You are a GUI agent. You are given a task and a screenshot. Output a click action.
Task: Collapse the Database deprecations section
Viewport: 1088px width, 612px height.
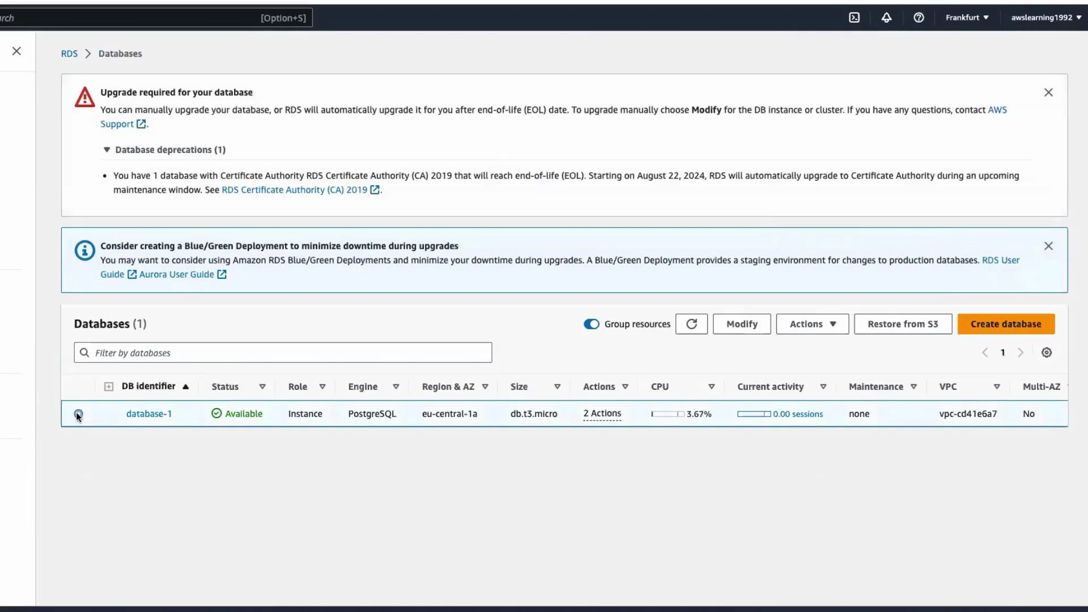pyautogui.click(x=107, y=150)
